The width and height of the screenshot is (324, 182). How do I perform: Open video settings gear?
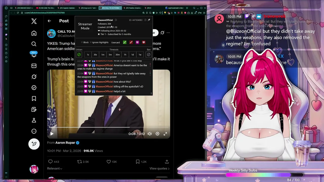tap(157, 134)
